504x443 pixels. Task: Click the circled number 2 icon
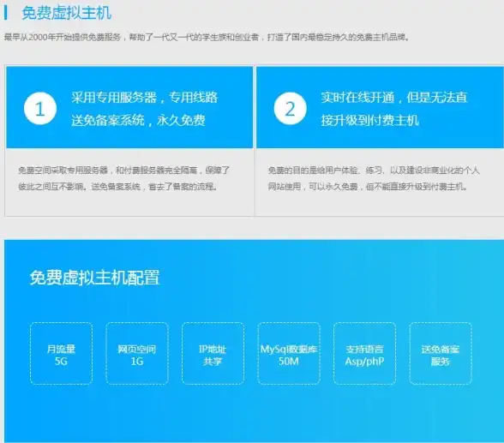pyautogui.click(x=291, y=109)
